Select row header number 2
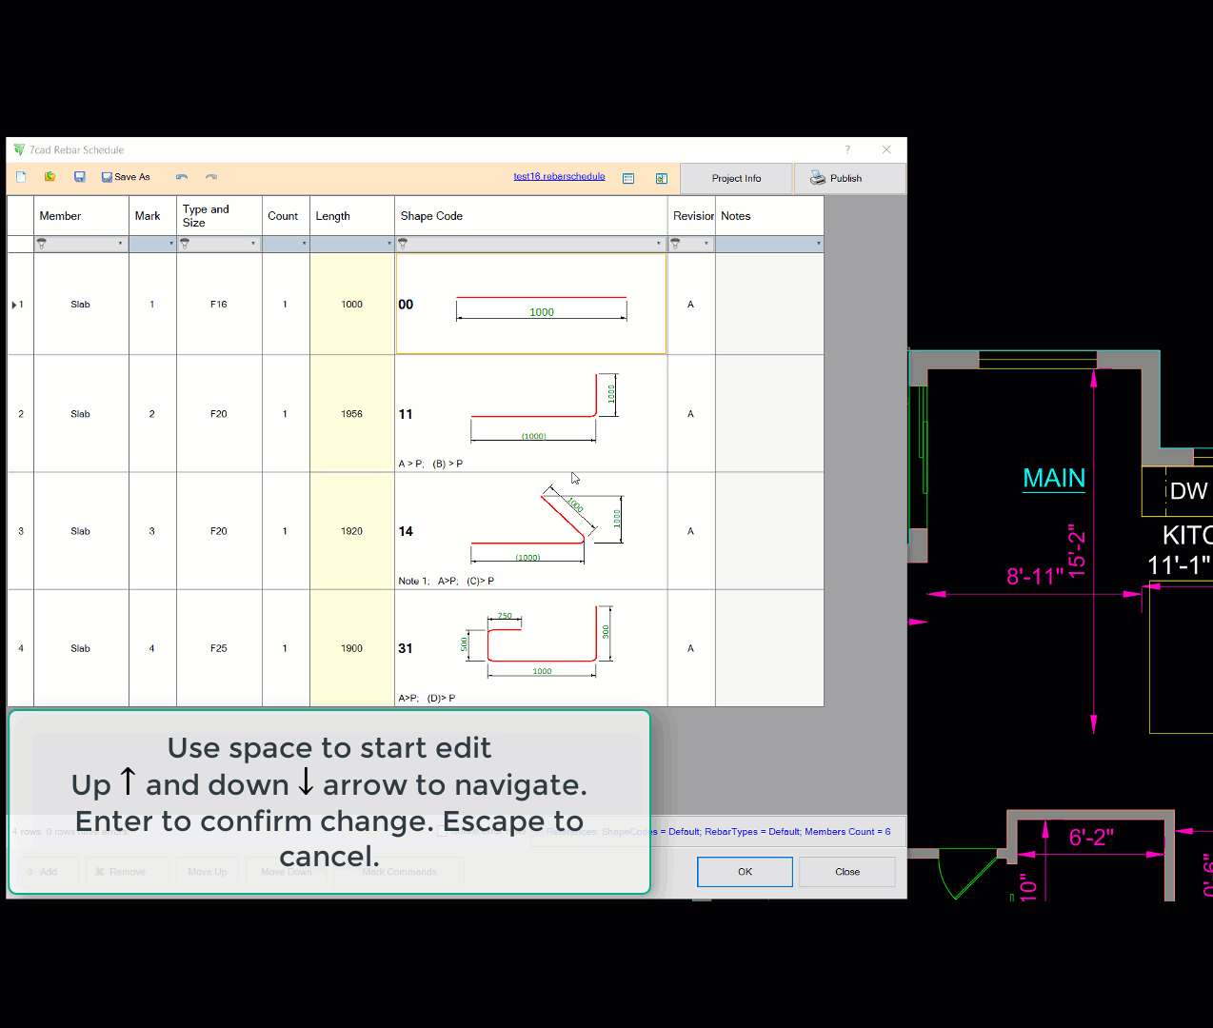 [x=20, y=414]
